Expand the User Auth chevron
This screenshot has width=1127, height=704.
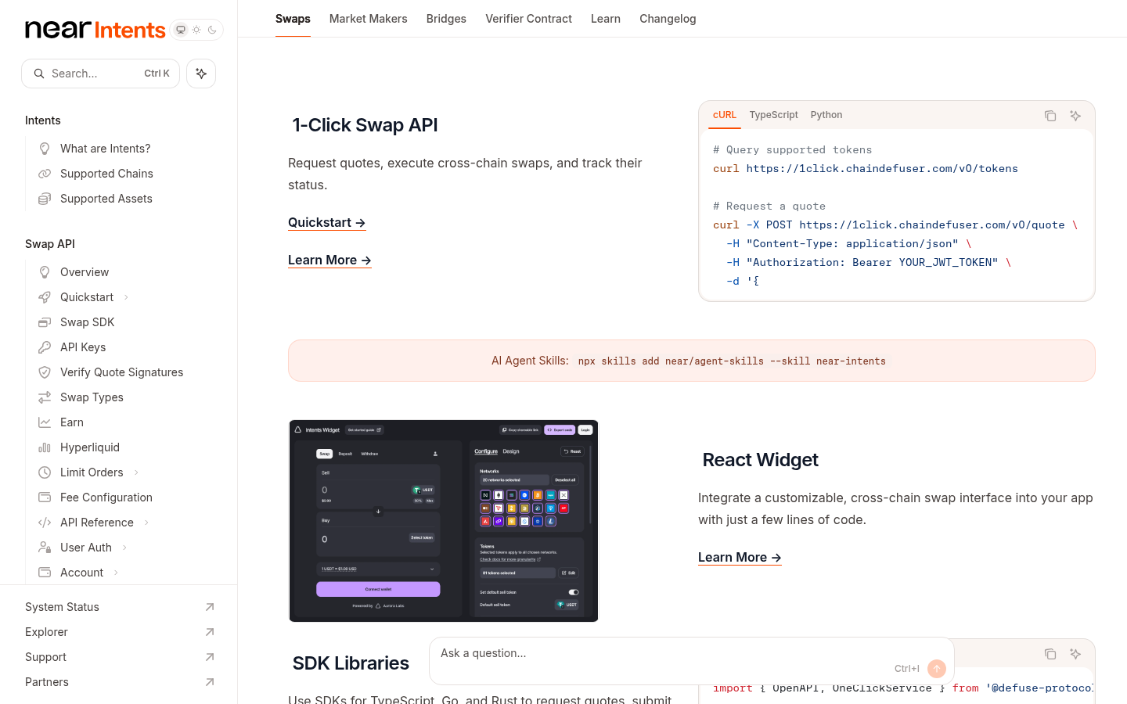124,548
